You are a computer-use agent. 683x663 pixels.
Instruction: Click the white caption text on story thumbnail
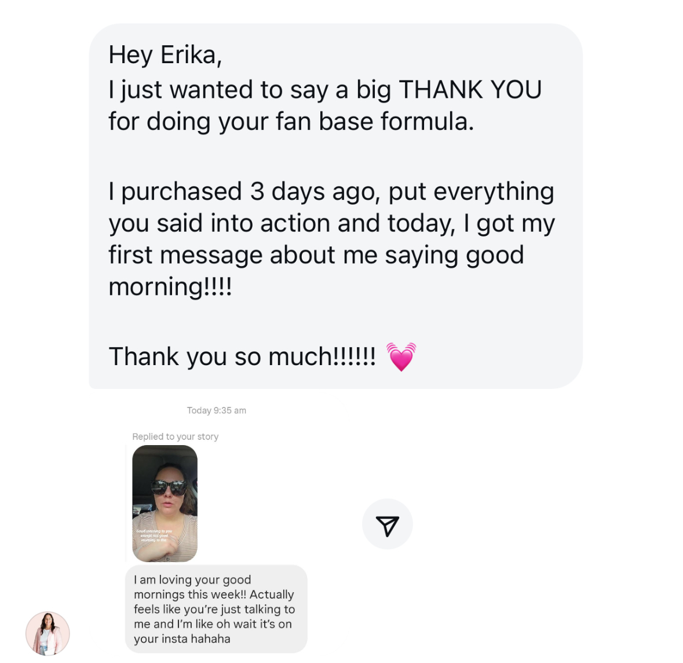[154, 535]
